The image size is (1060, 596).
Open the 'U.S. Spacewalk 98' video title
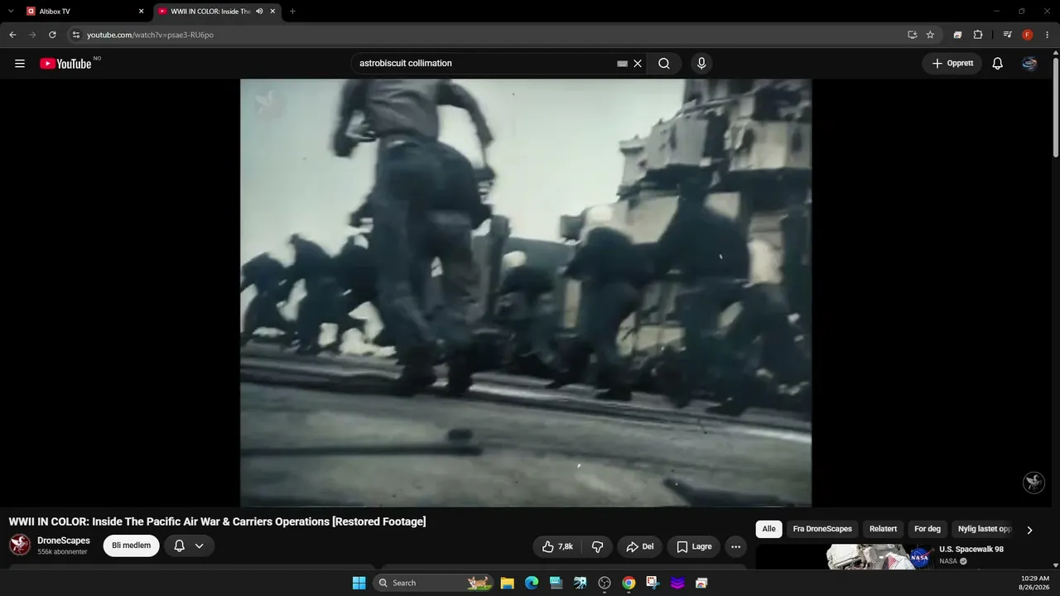coord(971,550)
